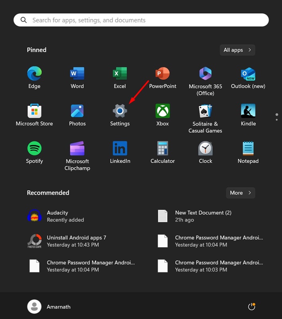Click the Amarnath username label
282x319 pixels.
pyautogui.click(x=59, y=307)
